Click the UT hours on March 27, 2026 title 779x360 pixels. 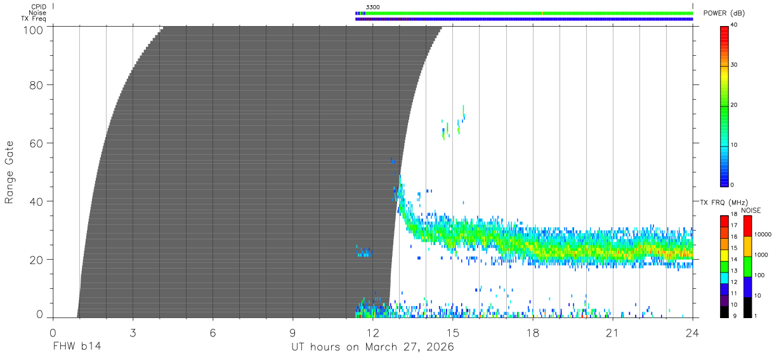point(372,347)
